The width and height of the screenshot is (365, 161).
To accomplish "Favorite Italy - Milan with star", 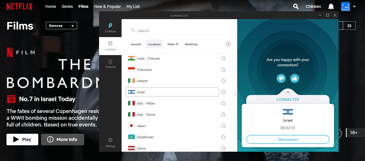I will [223, 103].
